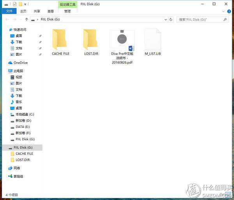Click the refresh button beside address bar
Viewport: 234px width, 200px height.
click(x=171, y=19)
